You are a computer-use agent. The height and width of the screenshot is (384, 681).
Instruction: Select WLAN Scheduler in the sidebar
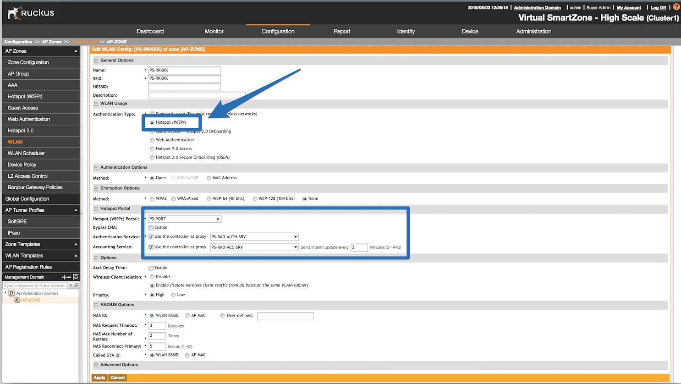[26, 153]
